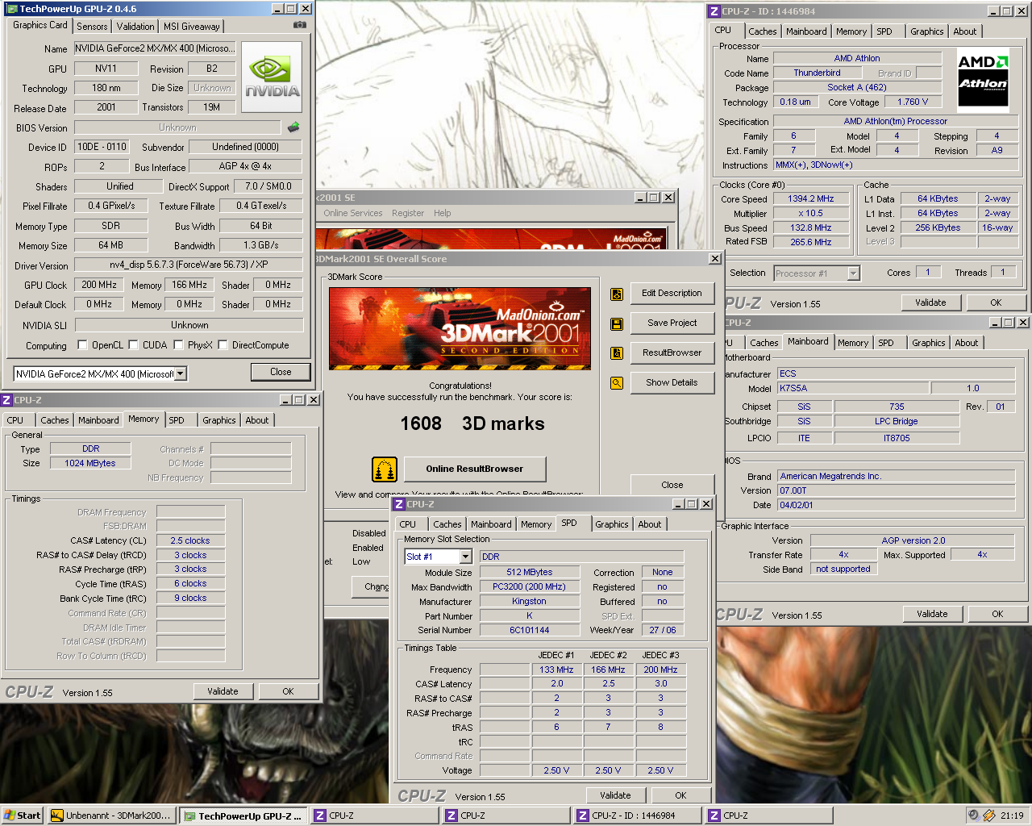Switch to GPU-Z Validation tab
This screenshot has width=1032, height=826.
click(x=135, y=26)
